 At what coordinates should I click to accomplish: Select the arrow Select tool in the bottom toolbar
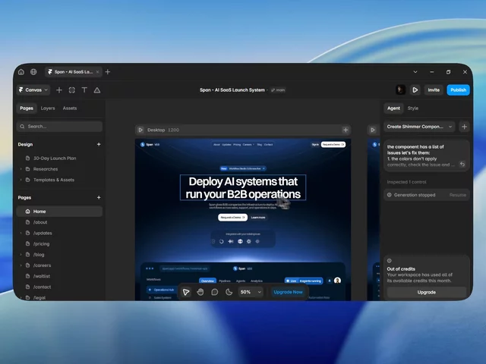click(186, 292)
